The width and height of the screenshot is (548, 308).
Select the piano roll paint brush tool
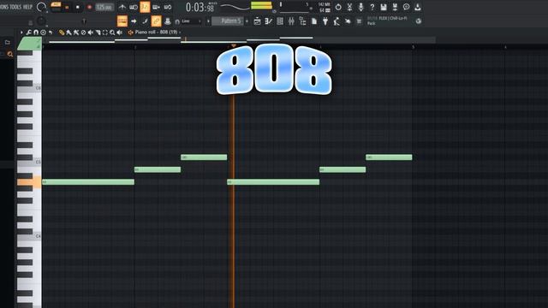pyautogui.click(x=68, y=33)
